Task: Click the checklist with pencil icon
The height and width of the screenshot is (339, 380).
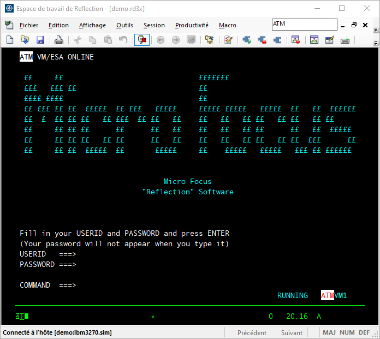Action: (x=228, y=40)
